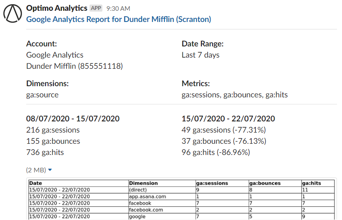The width and height of the screenshot is (342, 220).
Task: Select 49 ga:sessions (-77.31%) value
Action: [224, 130]
